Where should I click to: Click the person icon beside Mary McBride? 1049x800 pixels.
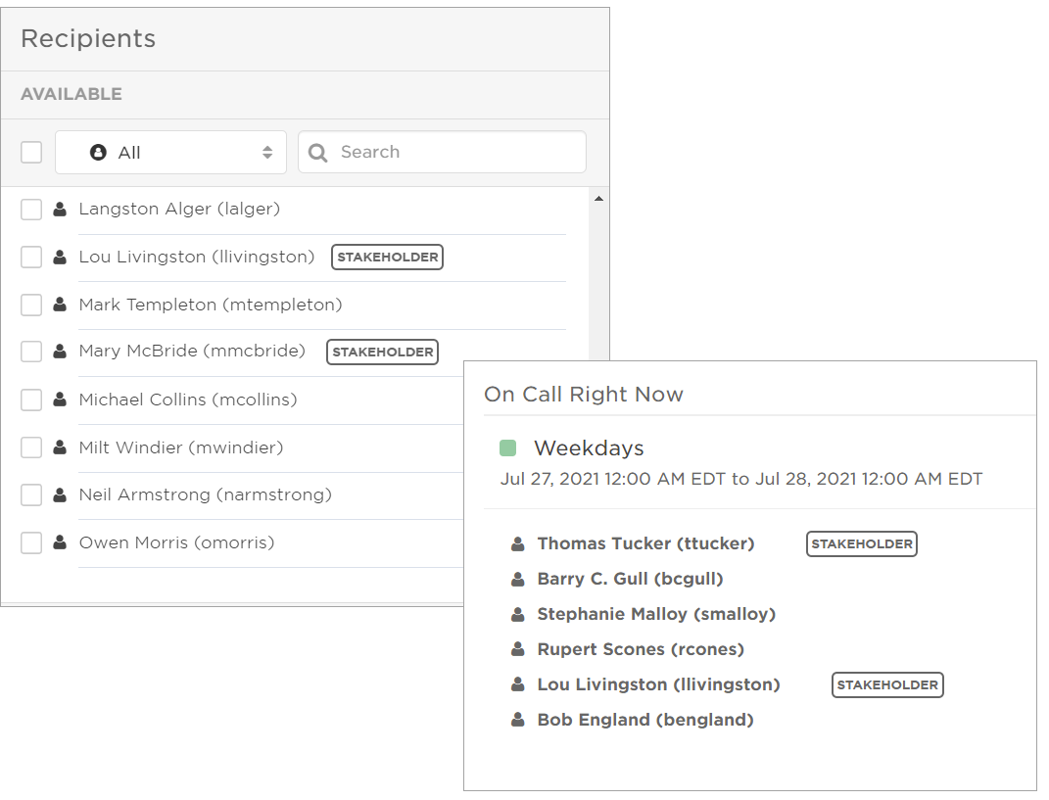click(60, 352)
